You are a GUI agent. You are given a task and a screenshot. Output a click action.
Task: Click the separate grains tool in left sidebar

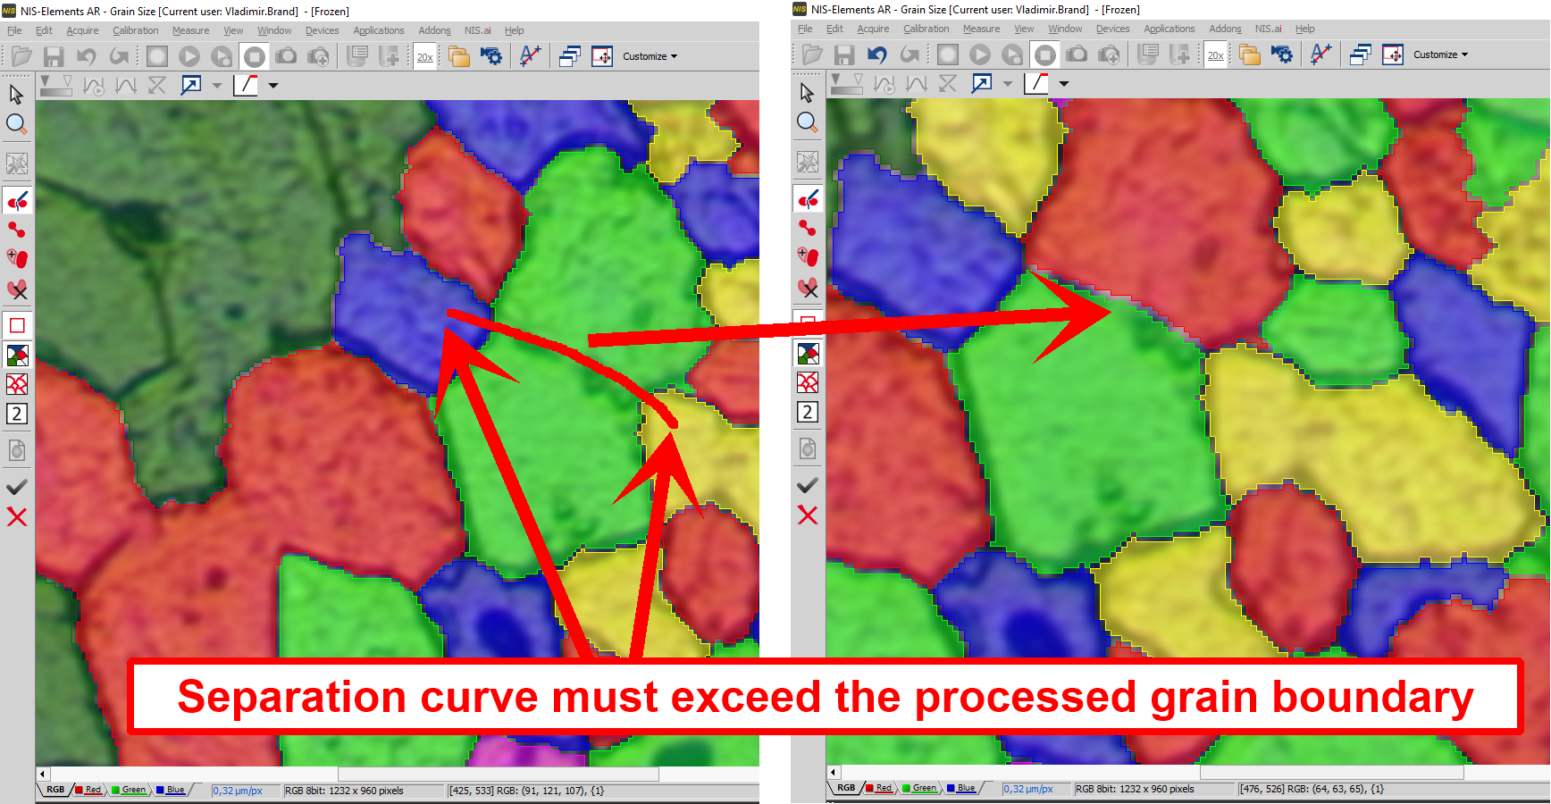[17, 202]
